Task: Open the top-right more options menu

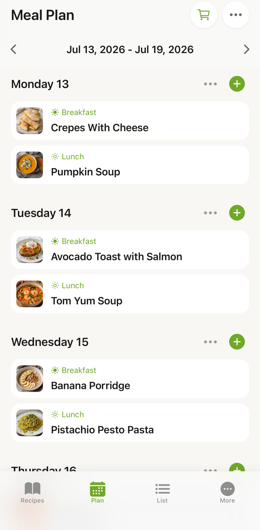Action: [x=236, y=15]
